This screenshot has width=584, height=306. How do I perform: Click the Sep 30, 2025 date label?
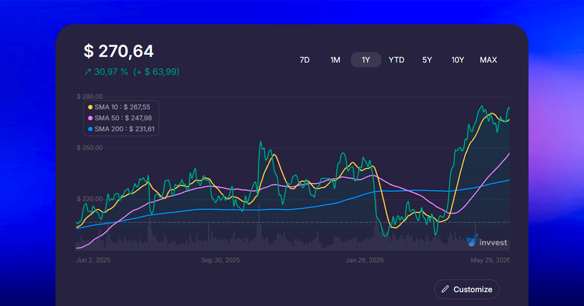(220, 260)
